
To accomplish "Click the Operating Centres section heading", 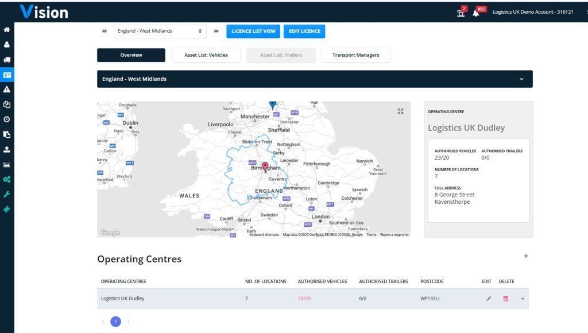I will [x=139, y=259].
